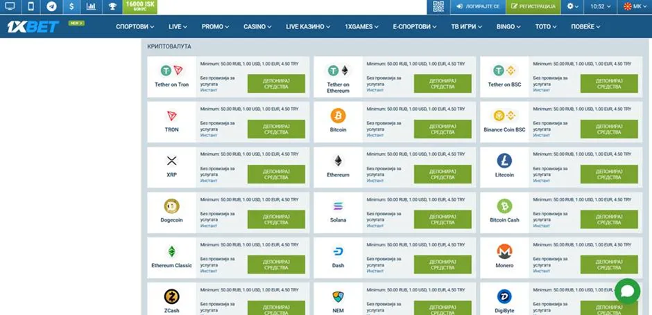This screenshot has width=652, height=315.
Task: Select the Litecoin icon
Action: click(504, 161)
